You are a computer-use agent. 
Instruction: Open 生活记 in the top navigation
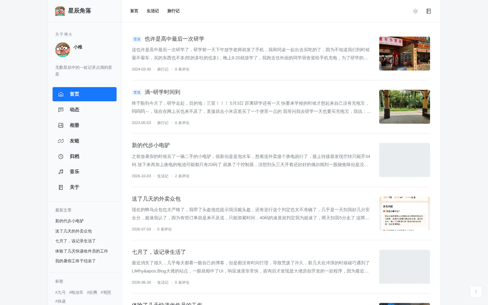[x=153, y=11]
